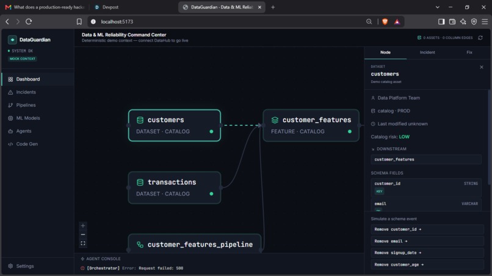Viewport: 492px width, 276px height.
Task: Click Remove signup_date button
Action: click(x=427, y=253)
